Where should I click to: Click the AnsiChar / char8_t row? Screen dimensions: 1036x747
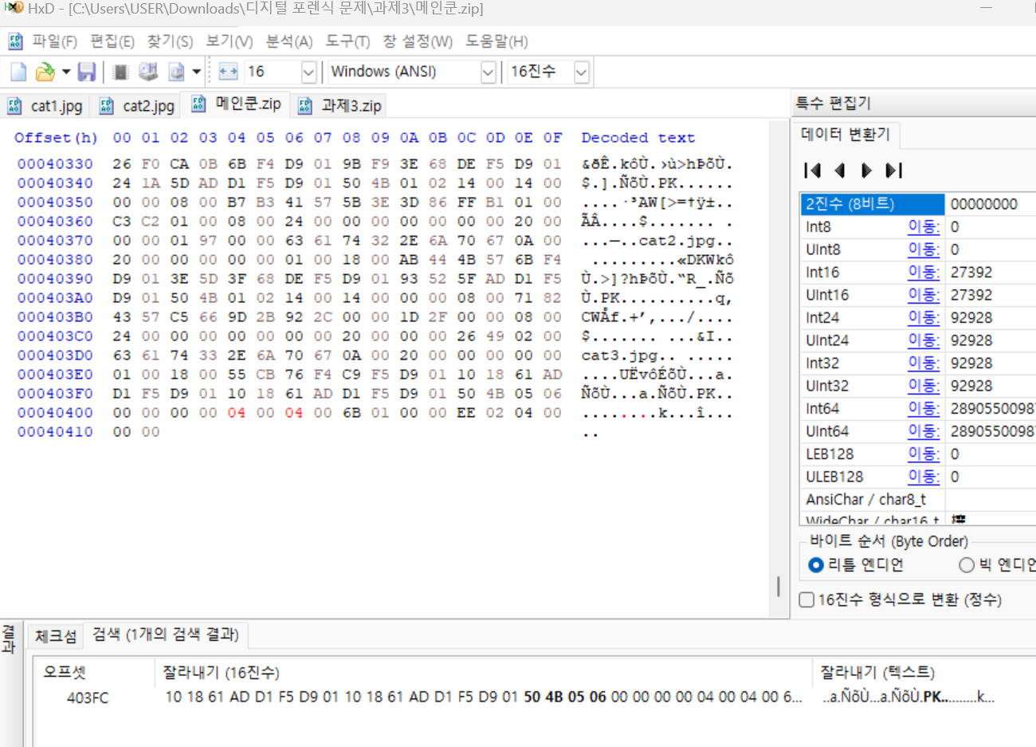917,500
